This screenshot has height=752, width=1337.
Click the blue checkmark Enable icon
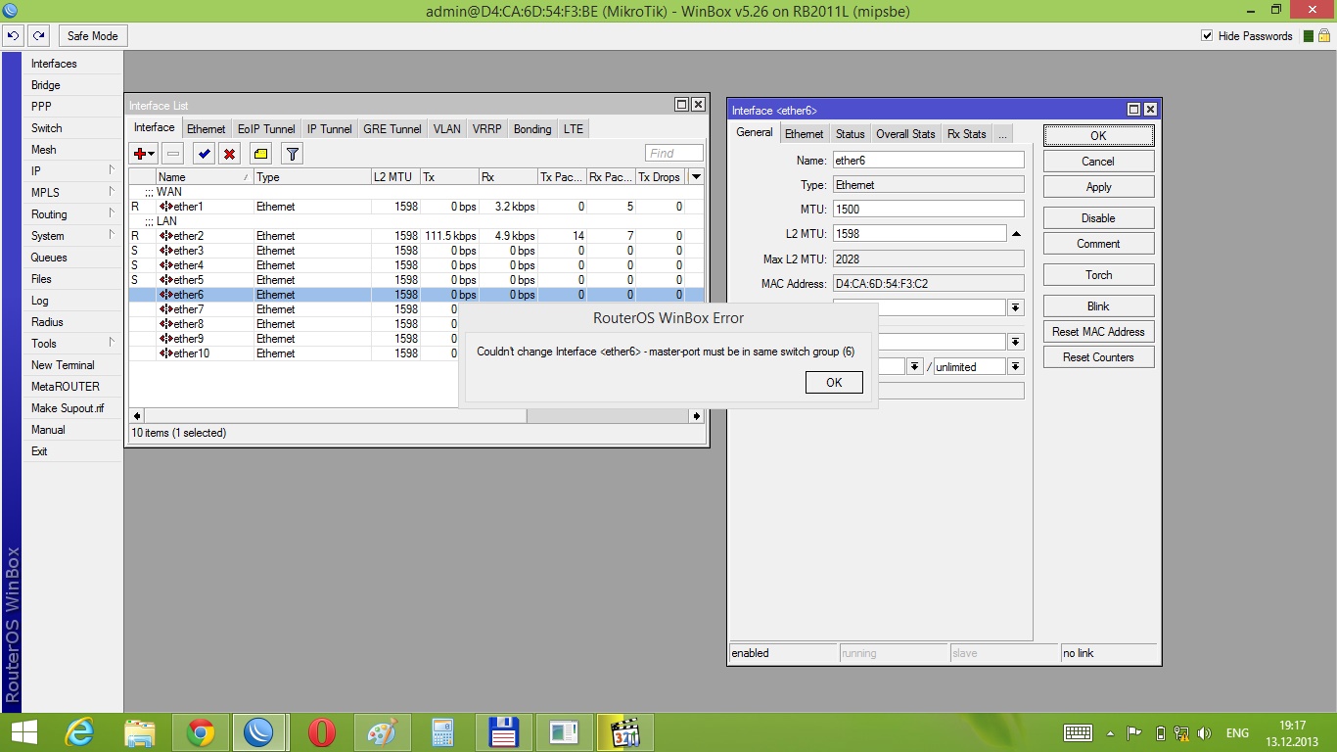[204, 154]
